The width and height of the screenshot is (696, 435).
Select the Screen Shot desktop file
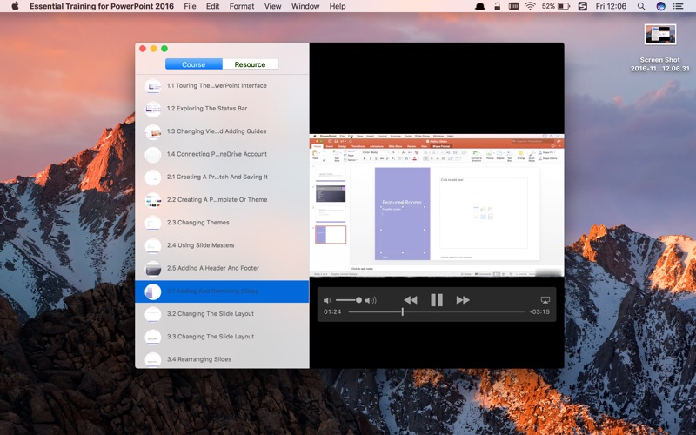[660, 48]
